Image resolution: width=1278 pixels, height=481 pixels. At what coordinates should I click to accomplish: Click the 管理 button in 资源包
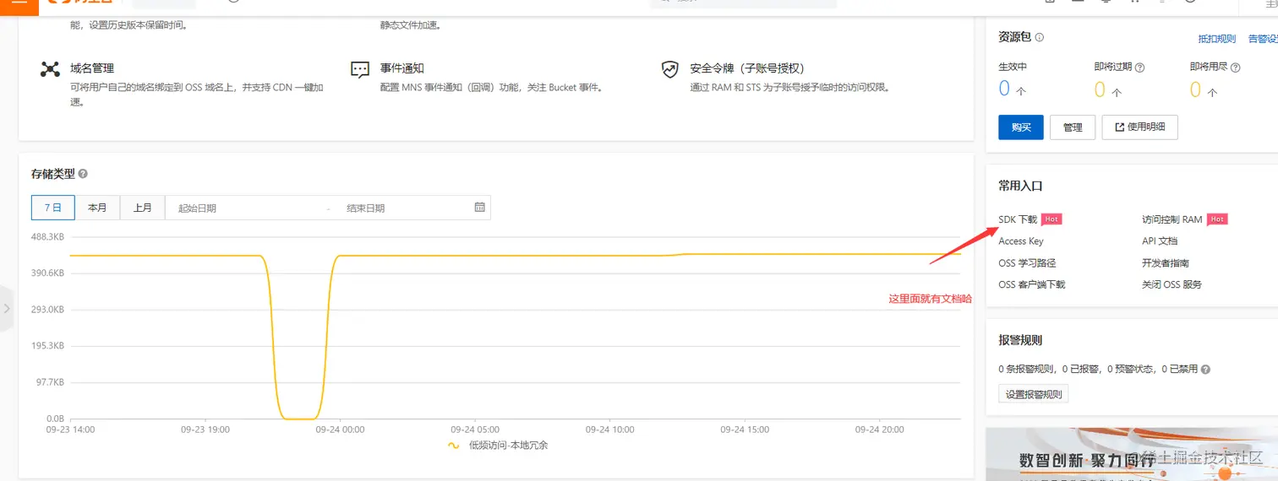pos(1073,127)
